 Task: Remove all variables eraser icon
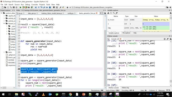tap(117, 13)
